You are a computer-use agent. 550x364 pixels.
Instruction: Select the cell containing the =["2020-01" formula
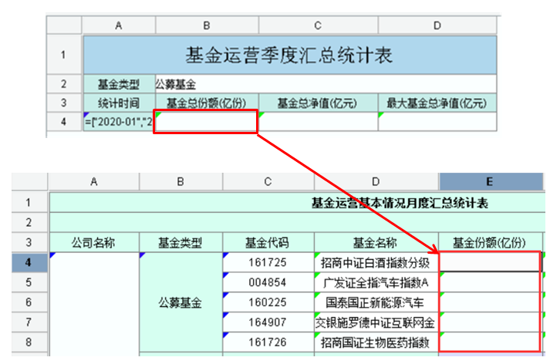pos(119,122)
